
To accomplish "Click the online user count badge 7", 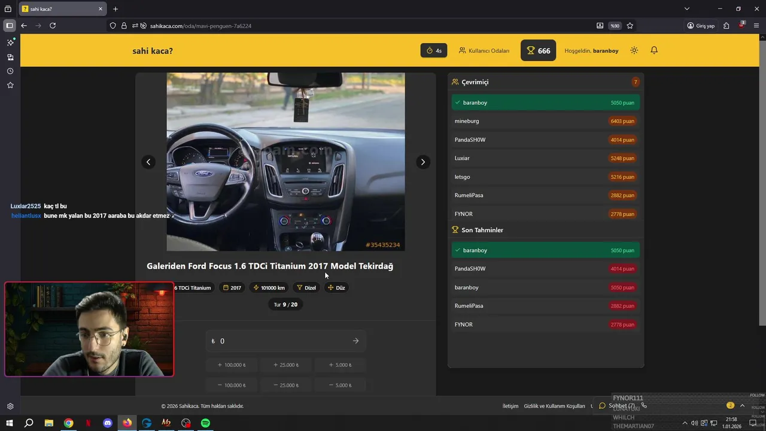I will point(636,82).
